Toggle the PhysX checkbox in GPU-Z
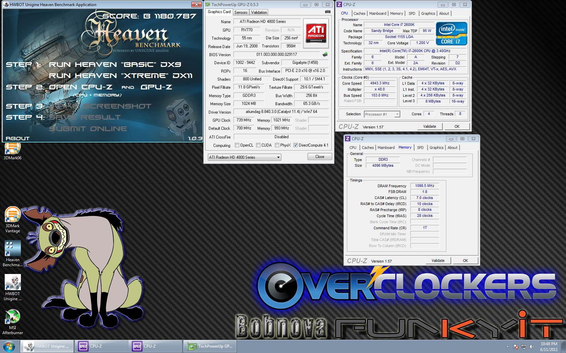This screenshot has width=566, height=353. [277, 145]
